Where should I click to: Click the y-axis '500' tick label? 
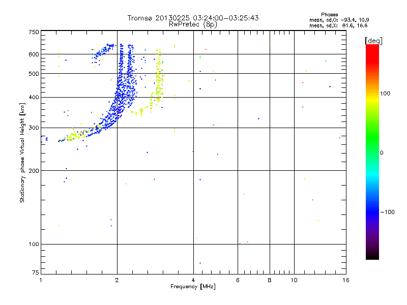[34, 74]
